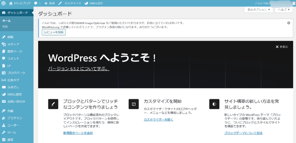296x143 pixels.
Task: Click the SWELL設定 icon in sidebar
Action: click(4, 94)
